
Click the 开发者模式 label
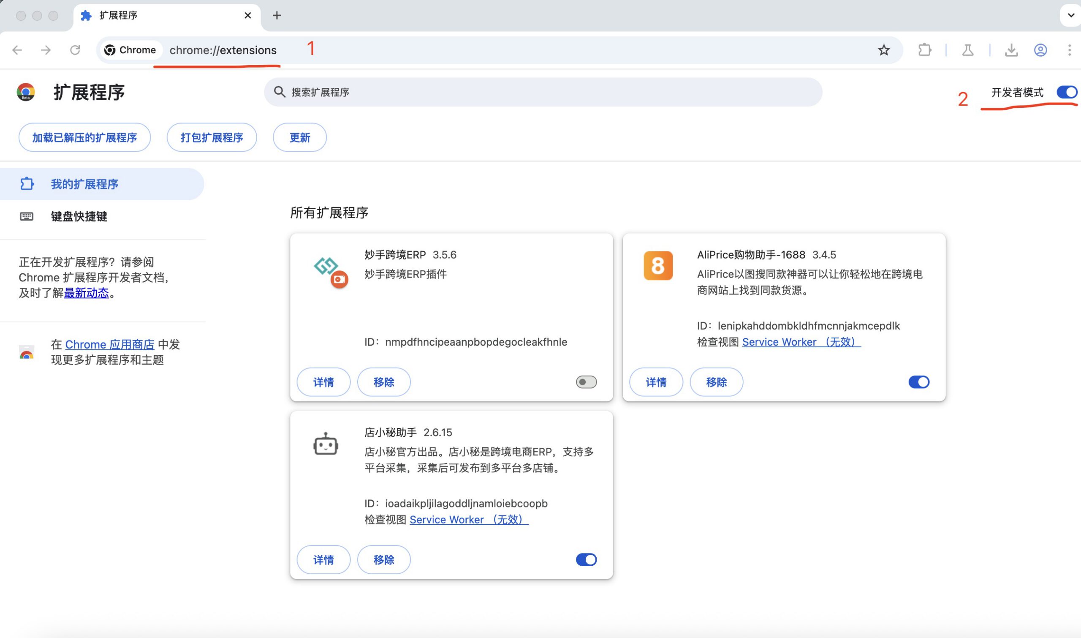coord(1017,92)
